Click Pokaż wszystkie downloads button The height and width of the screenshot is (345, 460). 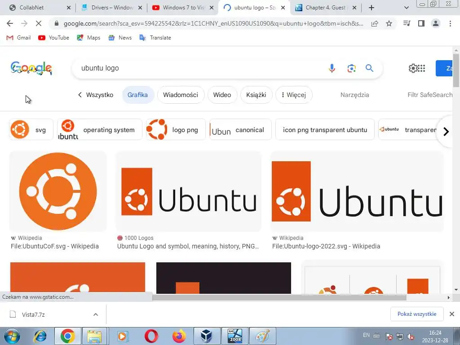(x=417, y=314)
